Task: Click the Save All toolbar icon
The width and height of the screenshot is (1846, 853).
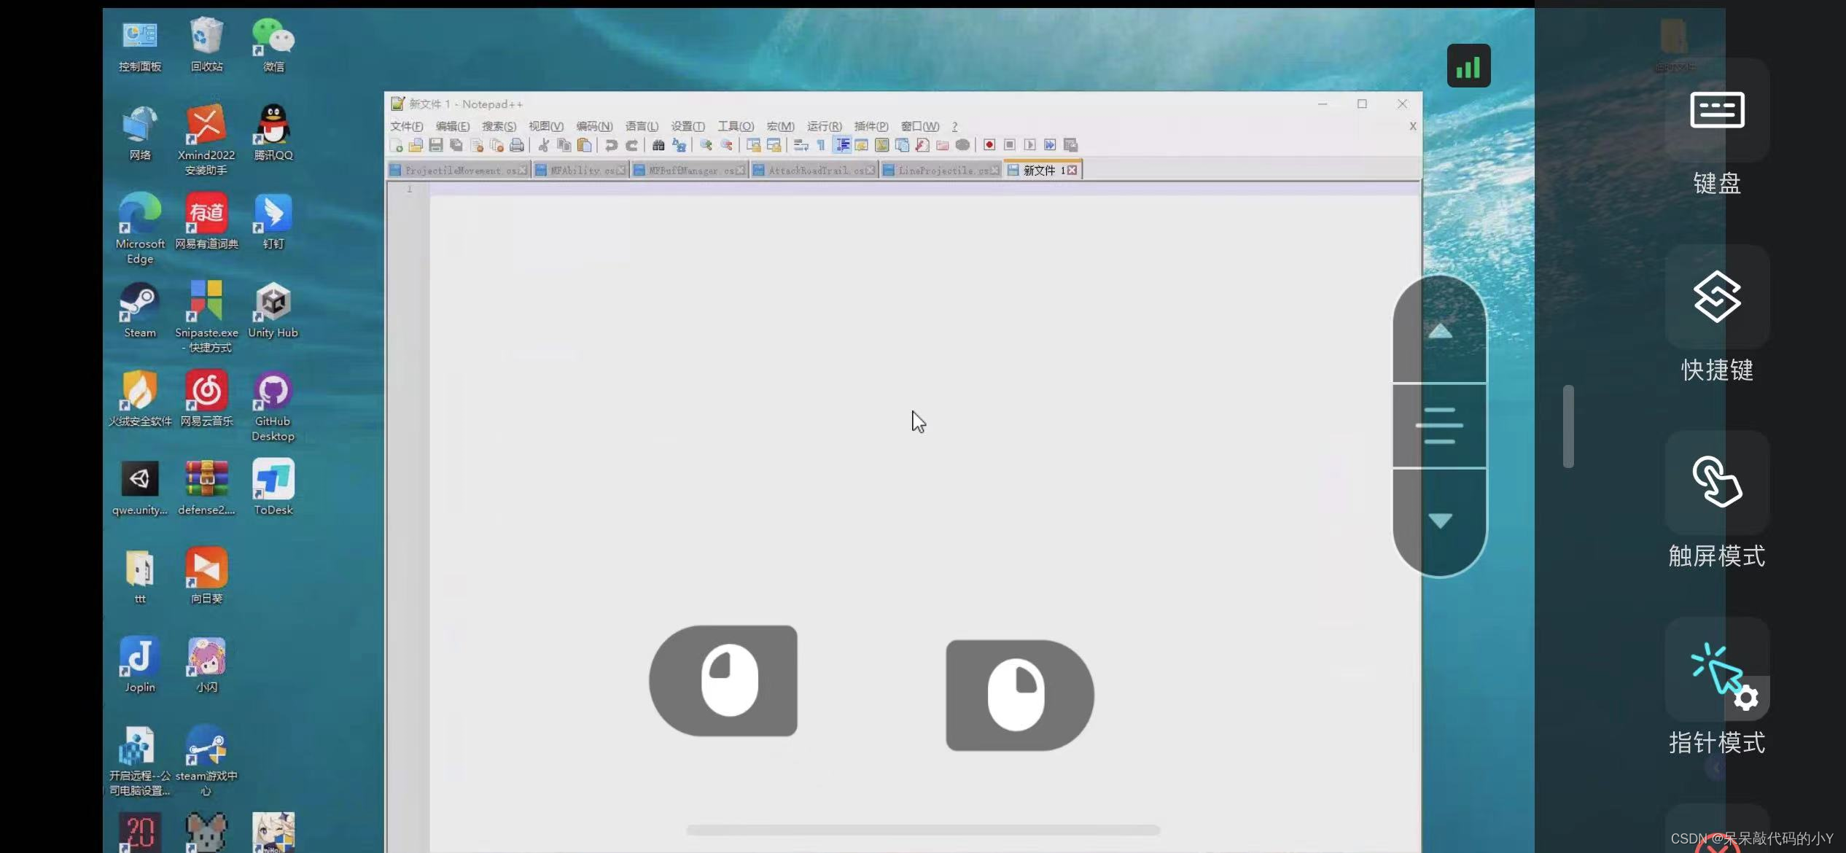Action: (x=456, y=145)
